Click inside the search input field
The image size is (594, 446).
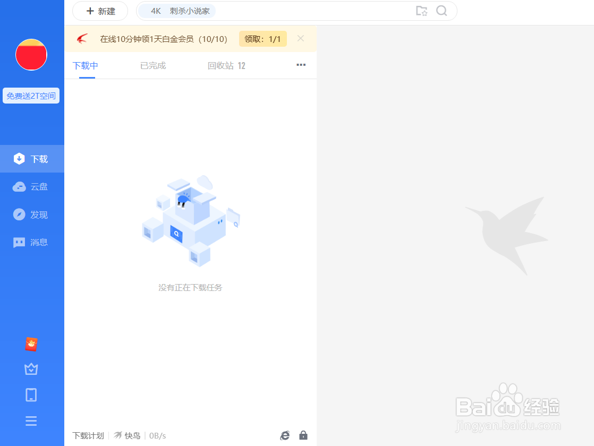pyautogui.click(x=292, y=11)
